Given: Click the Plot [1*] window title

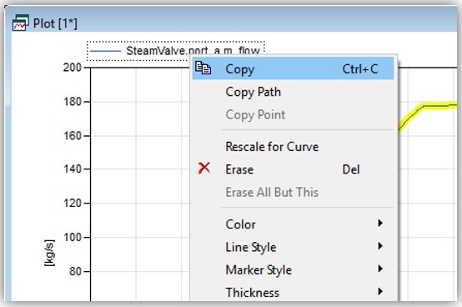Looking at the screenshot, I should click(55, 23).
